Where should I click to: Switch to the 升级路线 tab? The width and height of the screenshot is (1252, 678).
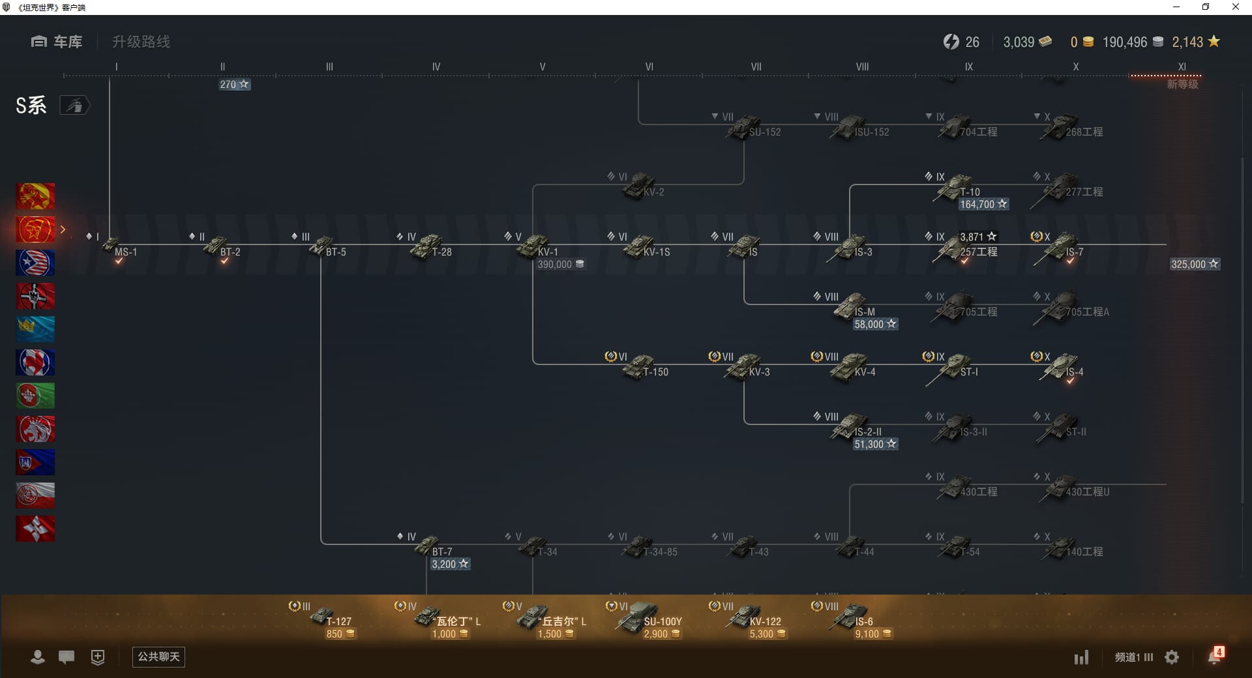click(141, 42)
